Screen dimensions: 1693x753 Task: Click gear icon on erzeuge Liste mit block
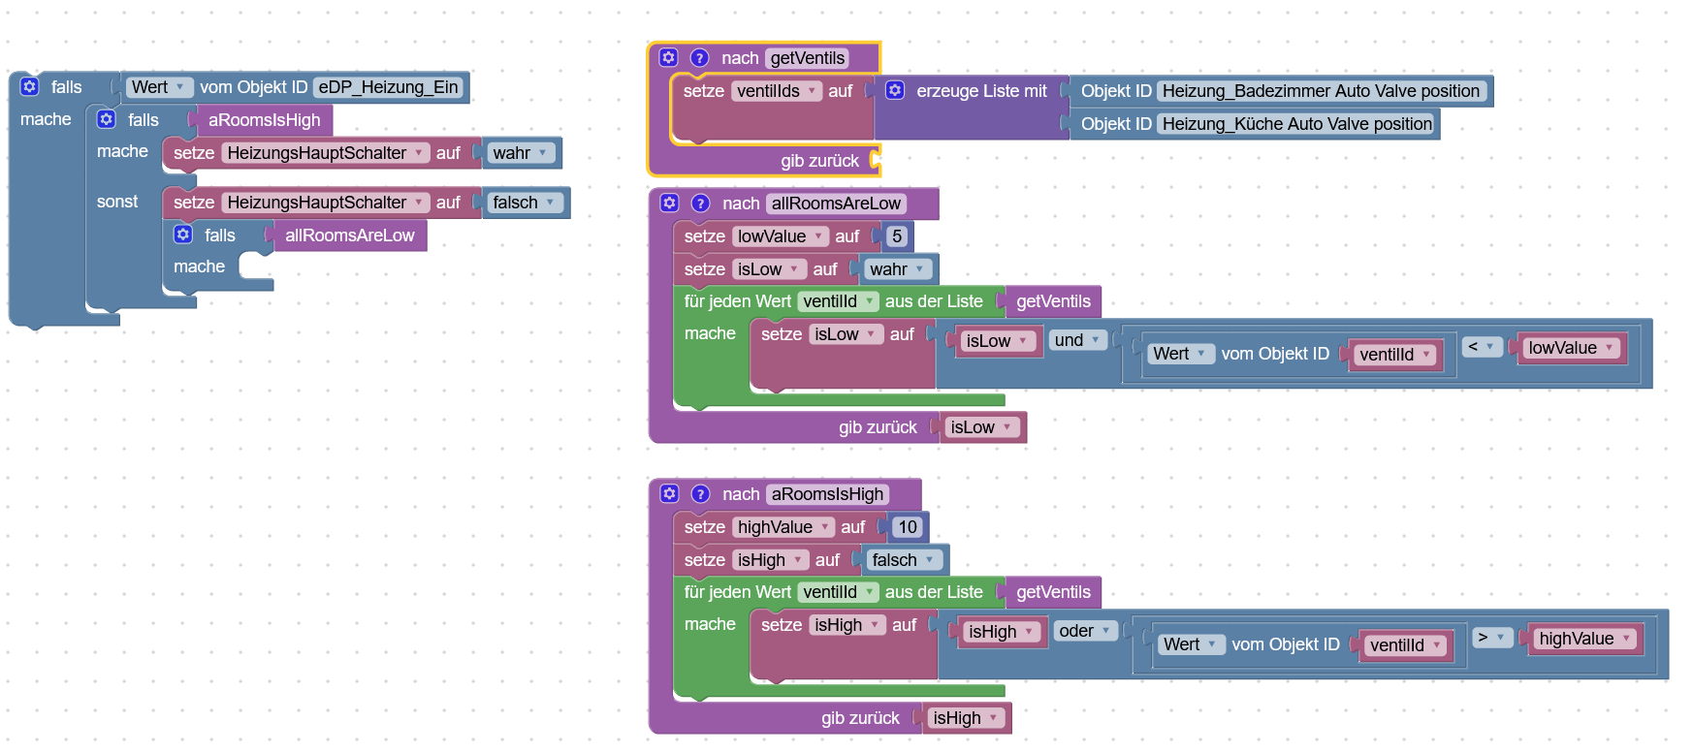[895, 90]
